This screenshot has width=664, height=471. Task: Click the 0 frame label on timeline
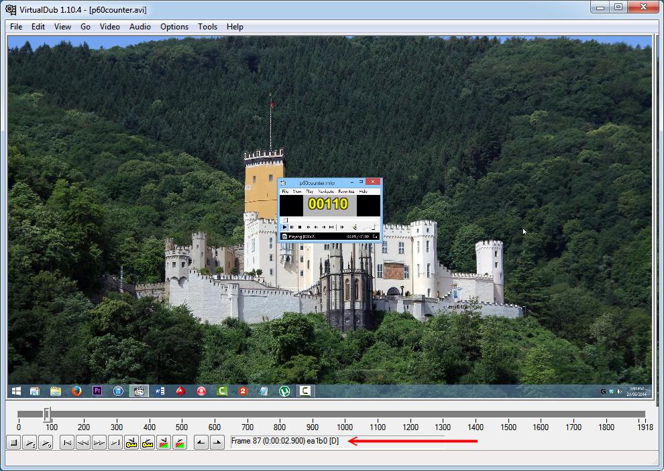tap(19, 427)
